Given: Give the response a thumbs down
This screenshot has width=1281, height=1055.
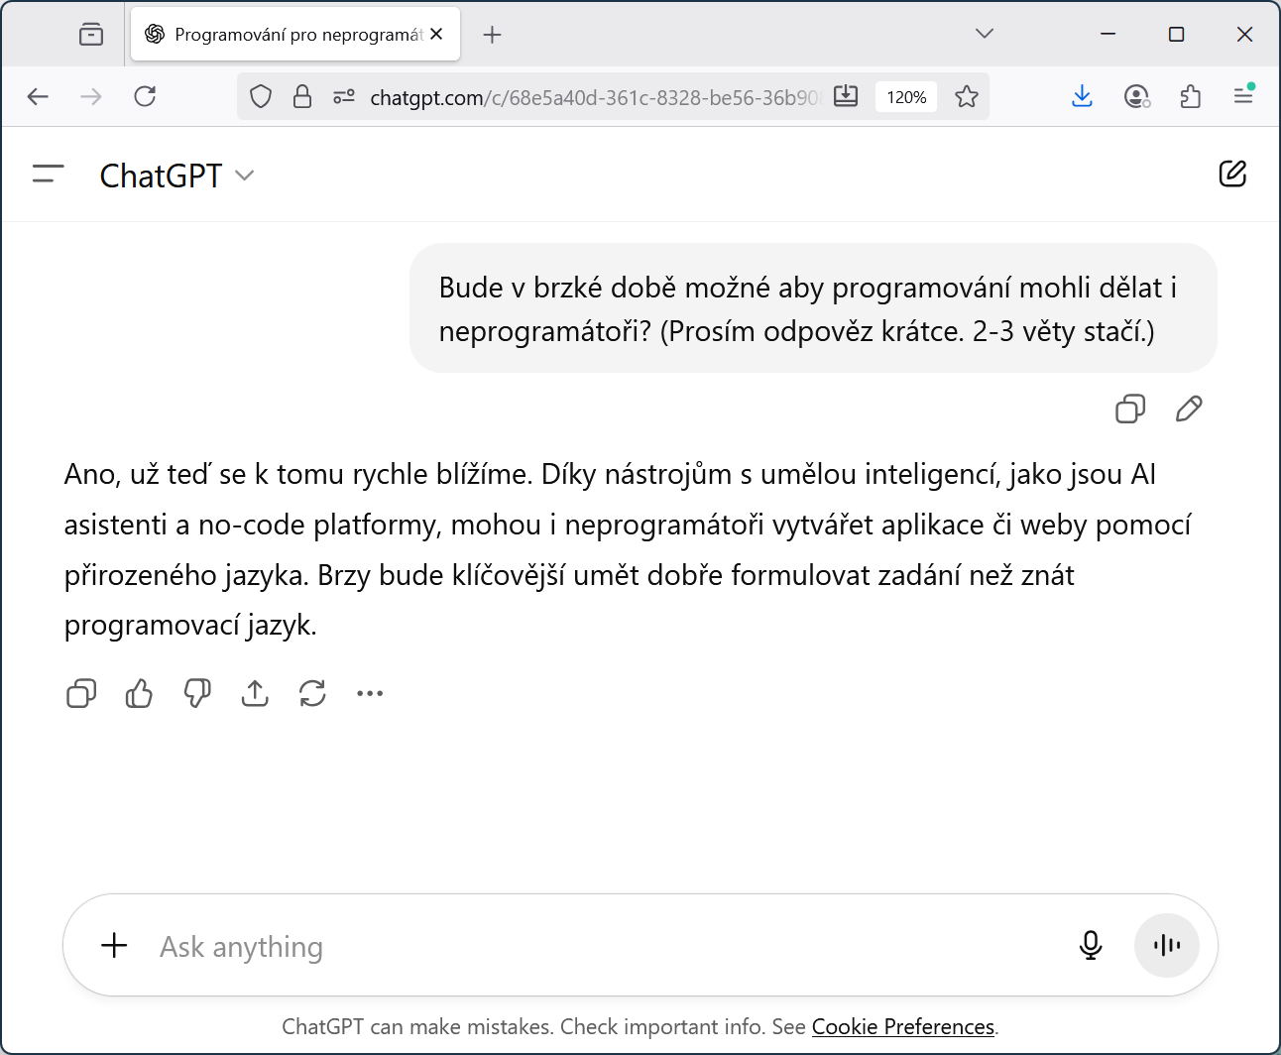Looking at the screenshot, I should click(197, 693).
